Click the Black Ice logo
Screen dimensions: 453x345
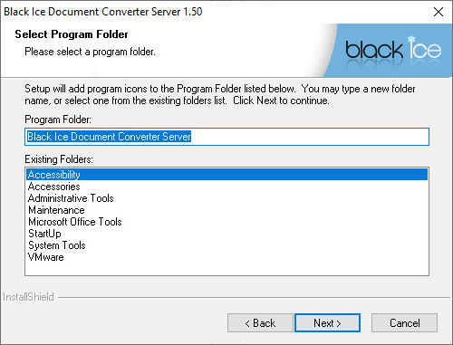click(393, 50)
